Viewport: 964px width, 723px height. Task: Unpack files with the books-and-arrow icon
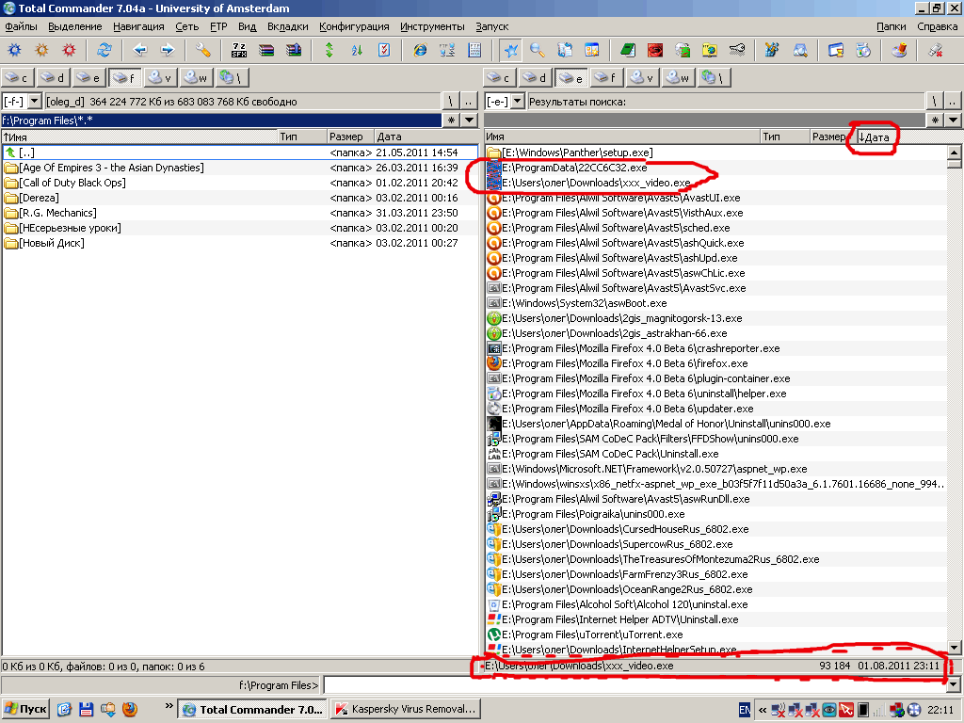click(x=294, y=50)
